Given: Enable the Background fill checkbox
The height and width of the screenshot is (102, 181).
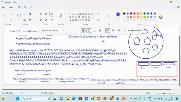Looking at the screenshot, I should click(126, 31).
